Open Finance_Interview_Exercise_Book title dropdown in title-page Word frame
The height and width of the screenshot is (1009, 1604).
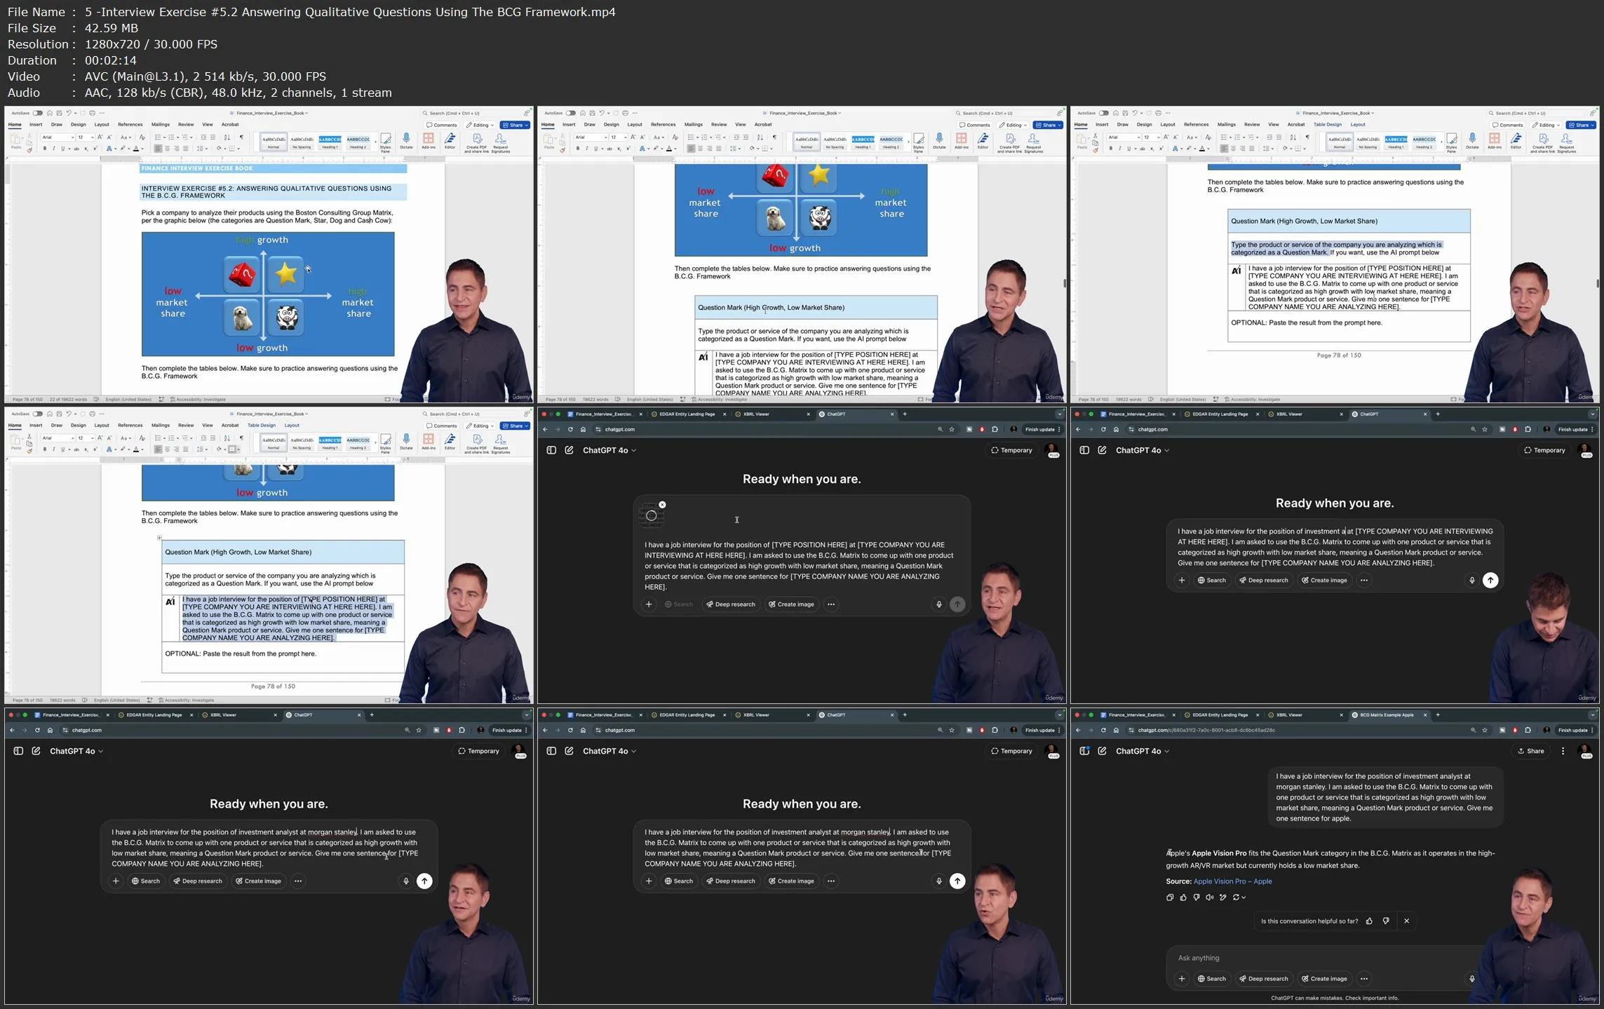(x=272, y=113)
